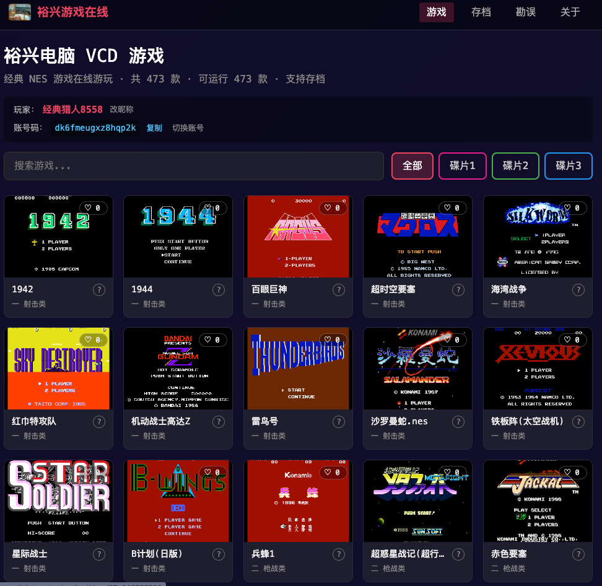Open help icon for B计划(日版) card

[219, 554]
